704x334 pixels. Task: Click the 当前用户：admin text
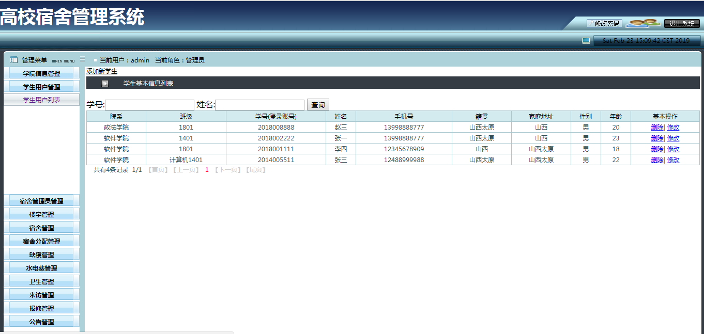tap(125, 60)
